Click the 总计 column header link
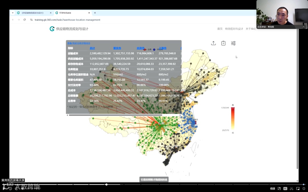The width and height of the screenshot is (308, 192). pos(92,48)
